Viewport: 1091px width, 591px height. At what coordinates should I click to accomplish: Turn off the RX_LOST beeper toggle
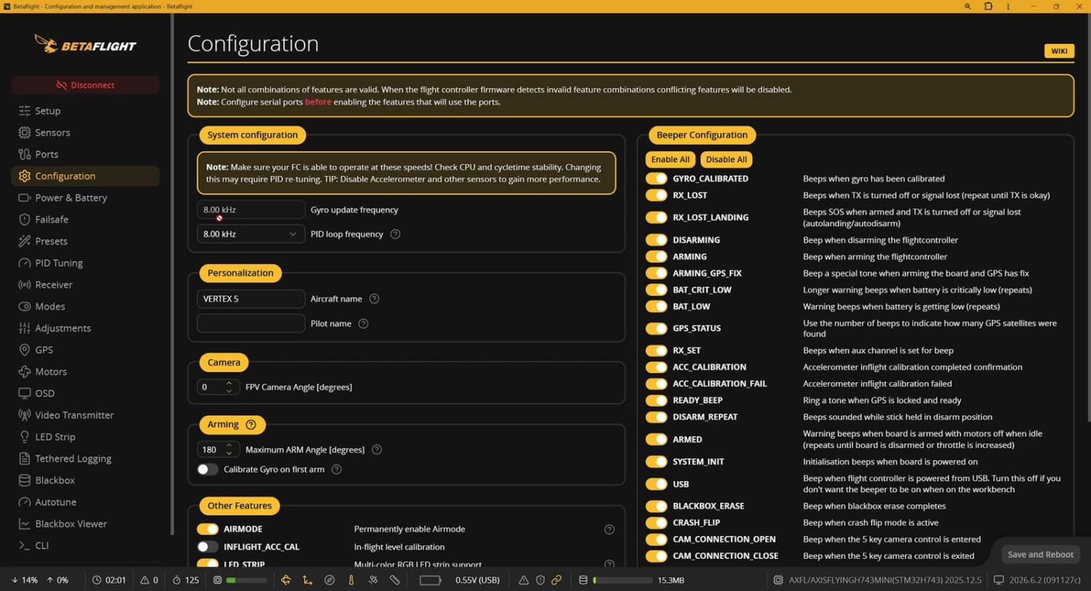656,195
